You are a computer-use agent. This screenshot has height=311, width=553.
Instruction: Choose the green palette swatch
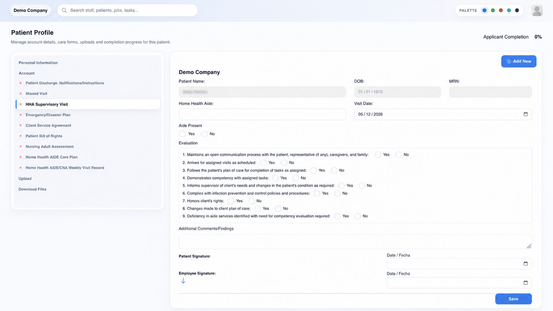[493, 10]
